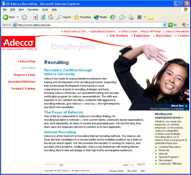This screenshot has height=175, width=191.
Task: Refresh the page with green arrows icon
Action: coord(43,17)
